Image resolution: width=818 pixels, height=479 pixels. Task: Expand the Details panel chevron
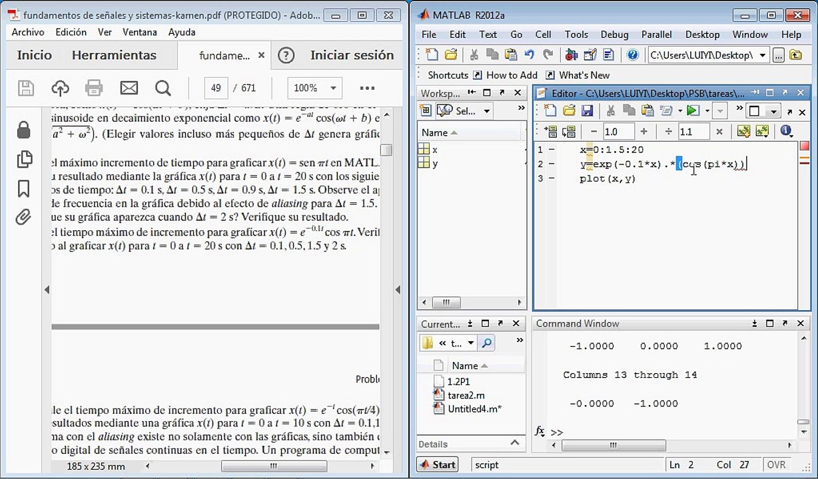[x=514, y=443]
